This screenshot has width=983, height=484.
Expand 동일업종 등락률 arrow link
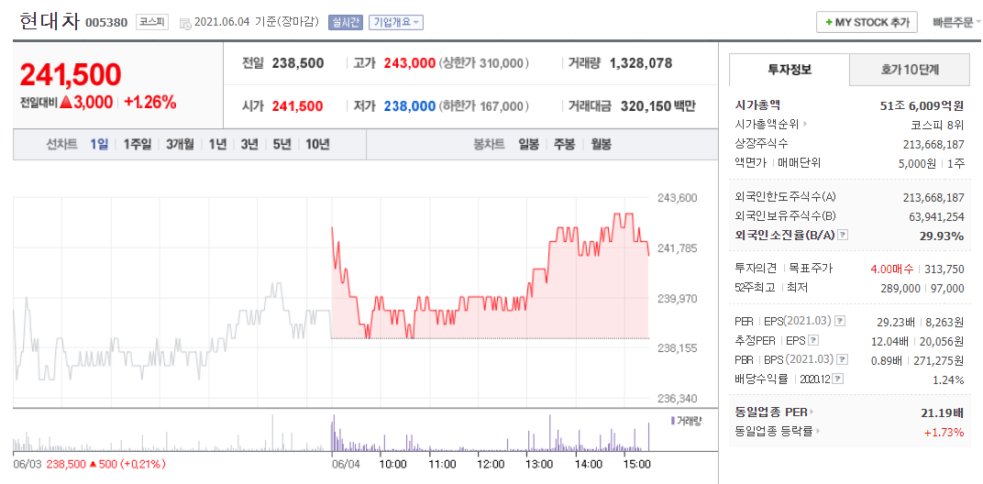(818, 432)
